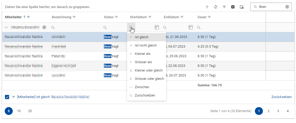Screen dimensions: 296x123
Task: Choose 'Zwischen' from filter menu
Action: pos(142,87)
